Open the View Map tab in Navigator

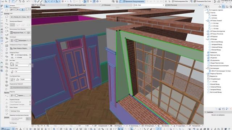click(x=223, y=6)
